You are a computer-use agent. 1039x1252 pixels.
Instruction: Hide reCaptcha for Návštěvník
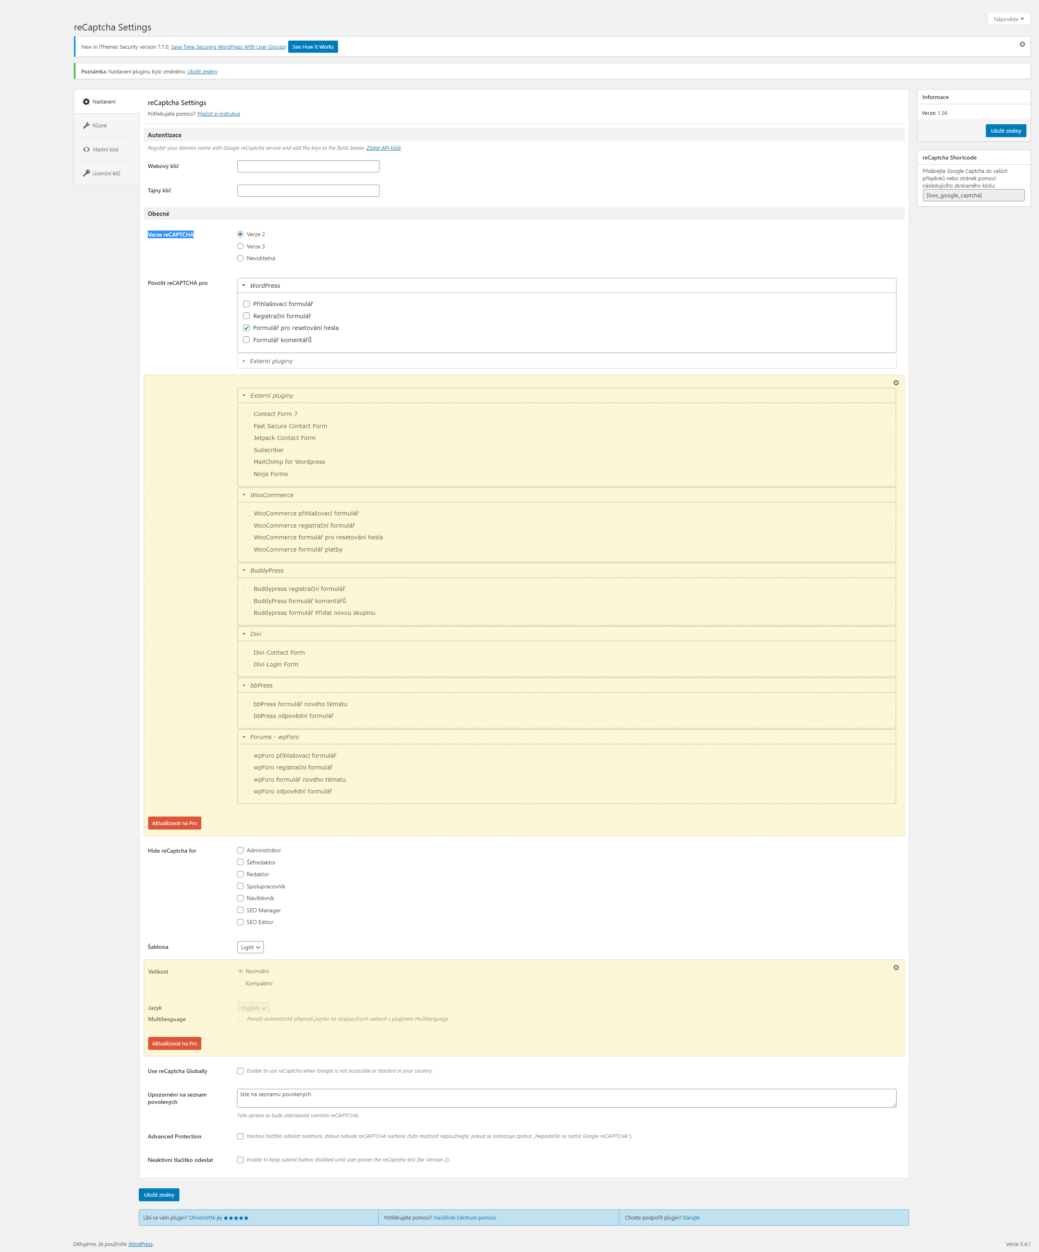click(240, 899)
